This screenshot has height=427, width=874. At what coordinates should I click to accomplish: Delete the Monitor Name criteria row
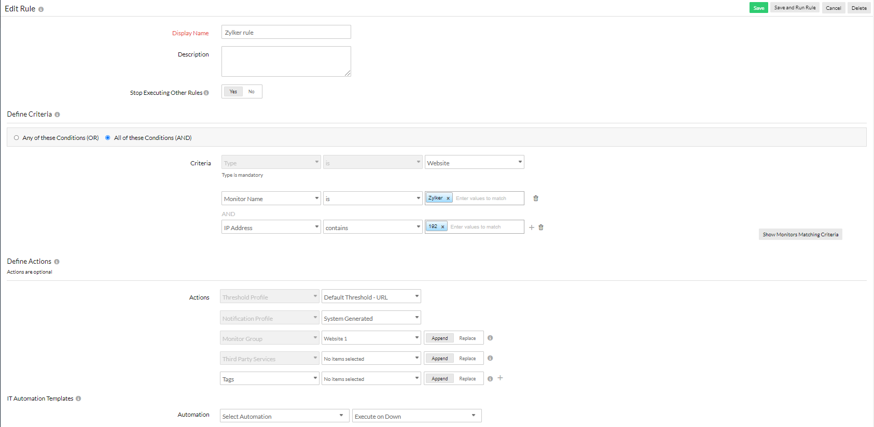536,198
